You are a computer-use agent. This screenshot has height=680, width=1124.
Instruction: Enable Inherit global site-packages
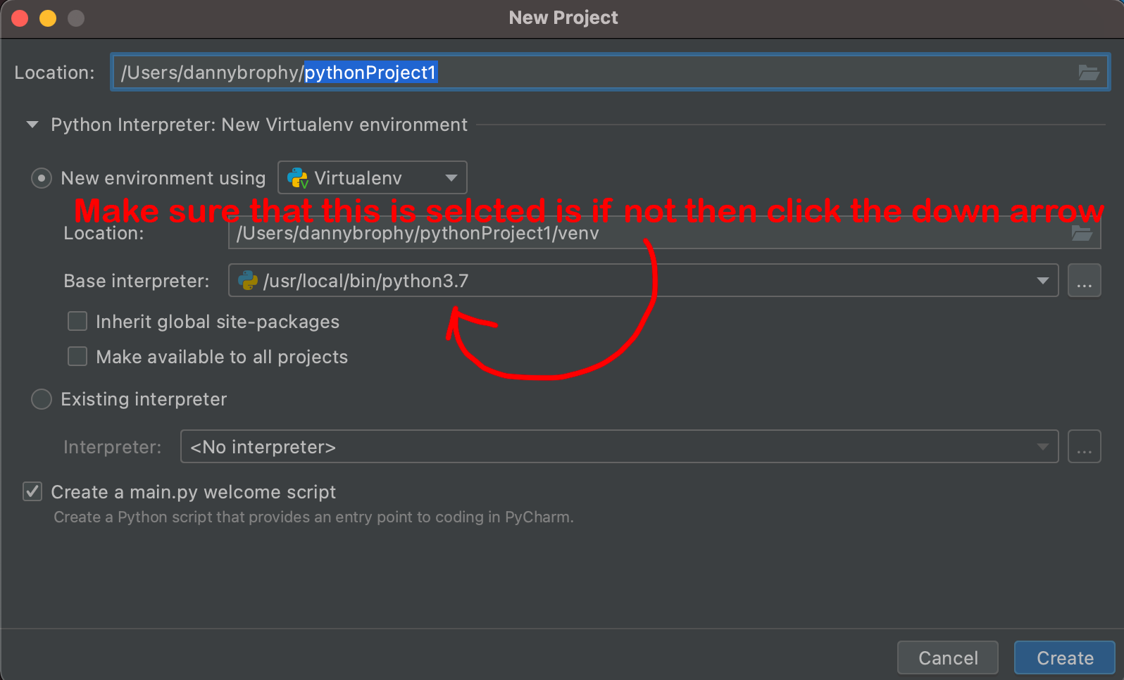point(77,321)
